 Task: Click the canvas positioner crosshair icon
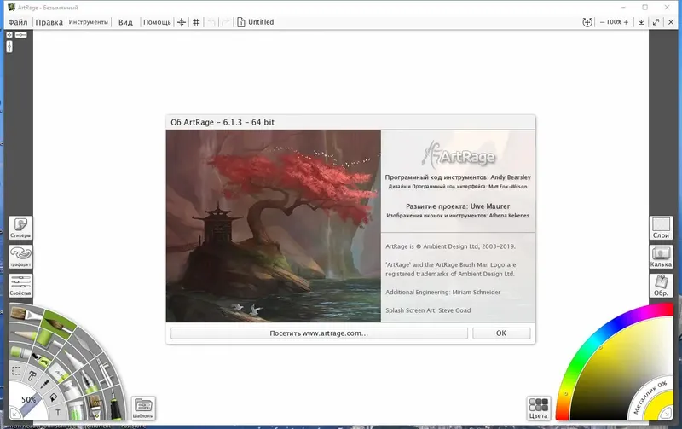[x=182, y=22]
